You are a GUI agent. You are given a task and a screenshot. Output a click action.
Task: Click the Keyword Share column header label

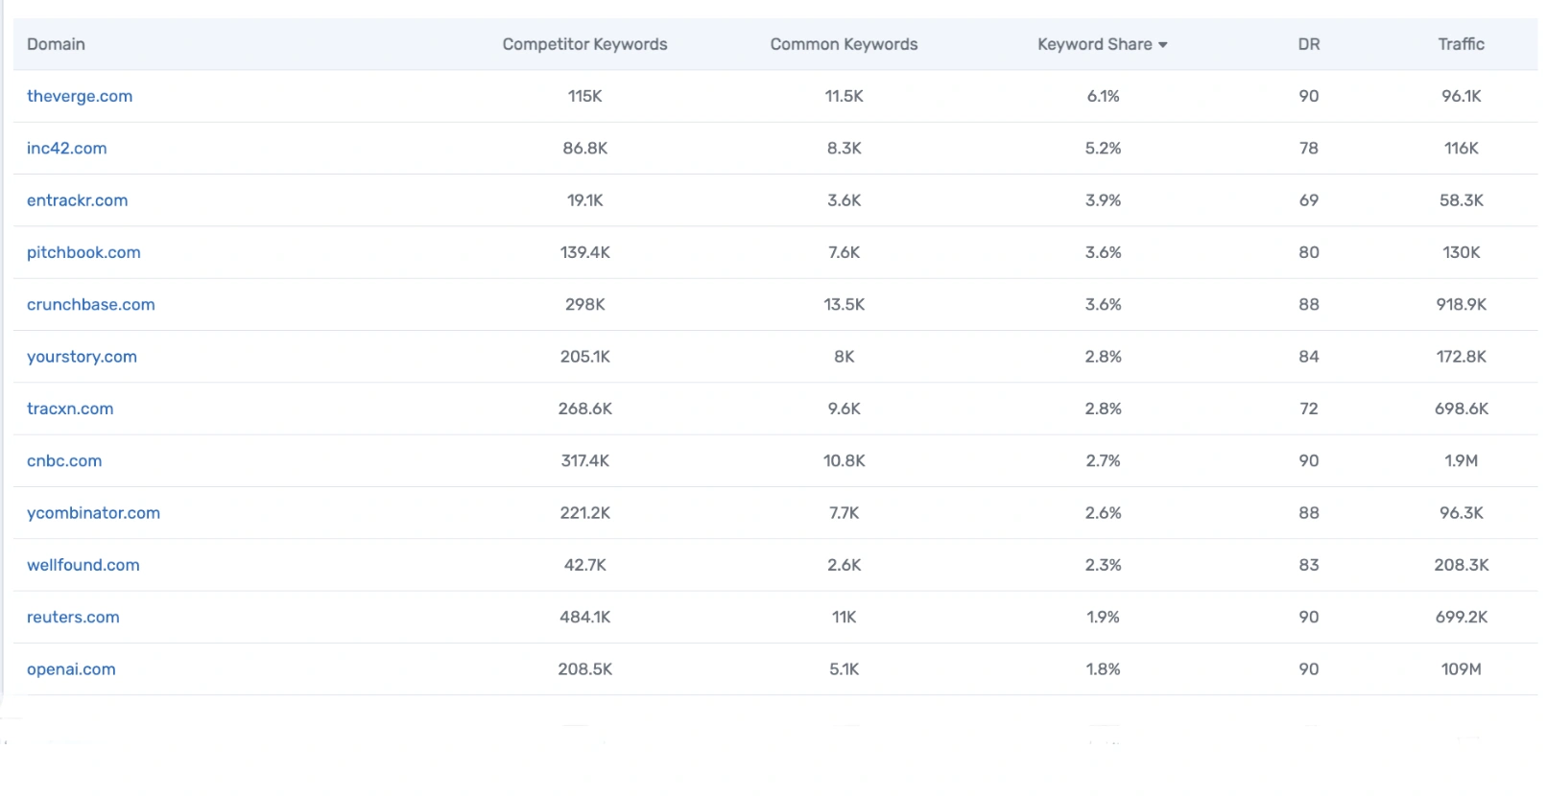pyautogui.click(x=1094, y=44)
